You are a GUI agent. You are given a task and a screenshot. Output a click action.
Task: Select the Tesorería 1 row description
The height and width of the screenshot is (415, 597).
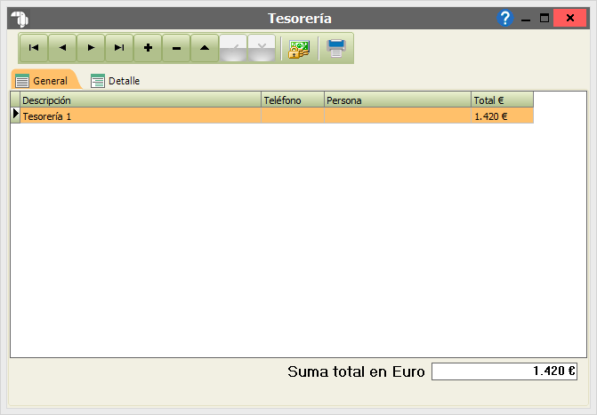[141, 116]
